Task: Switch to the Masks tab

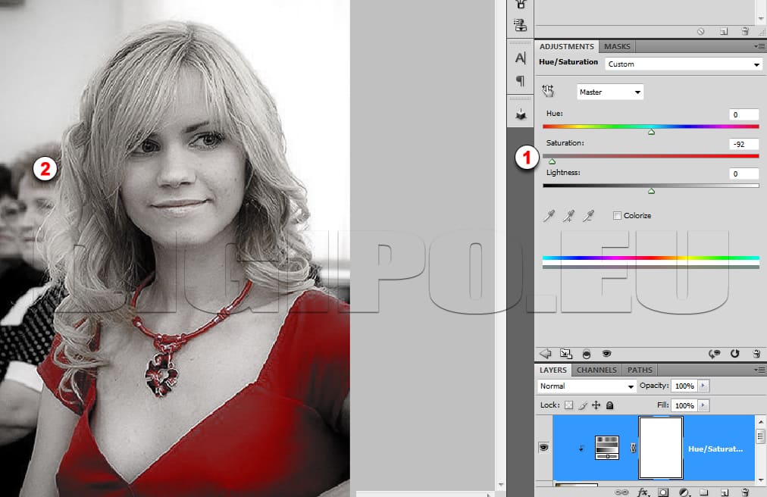Action: tap(617, 46)
